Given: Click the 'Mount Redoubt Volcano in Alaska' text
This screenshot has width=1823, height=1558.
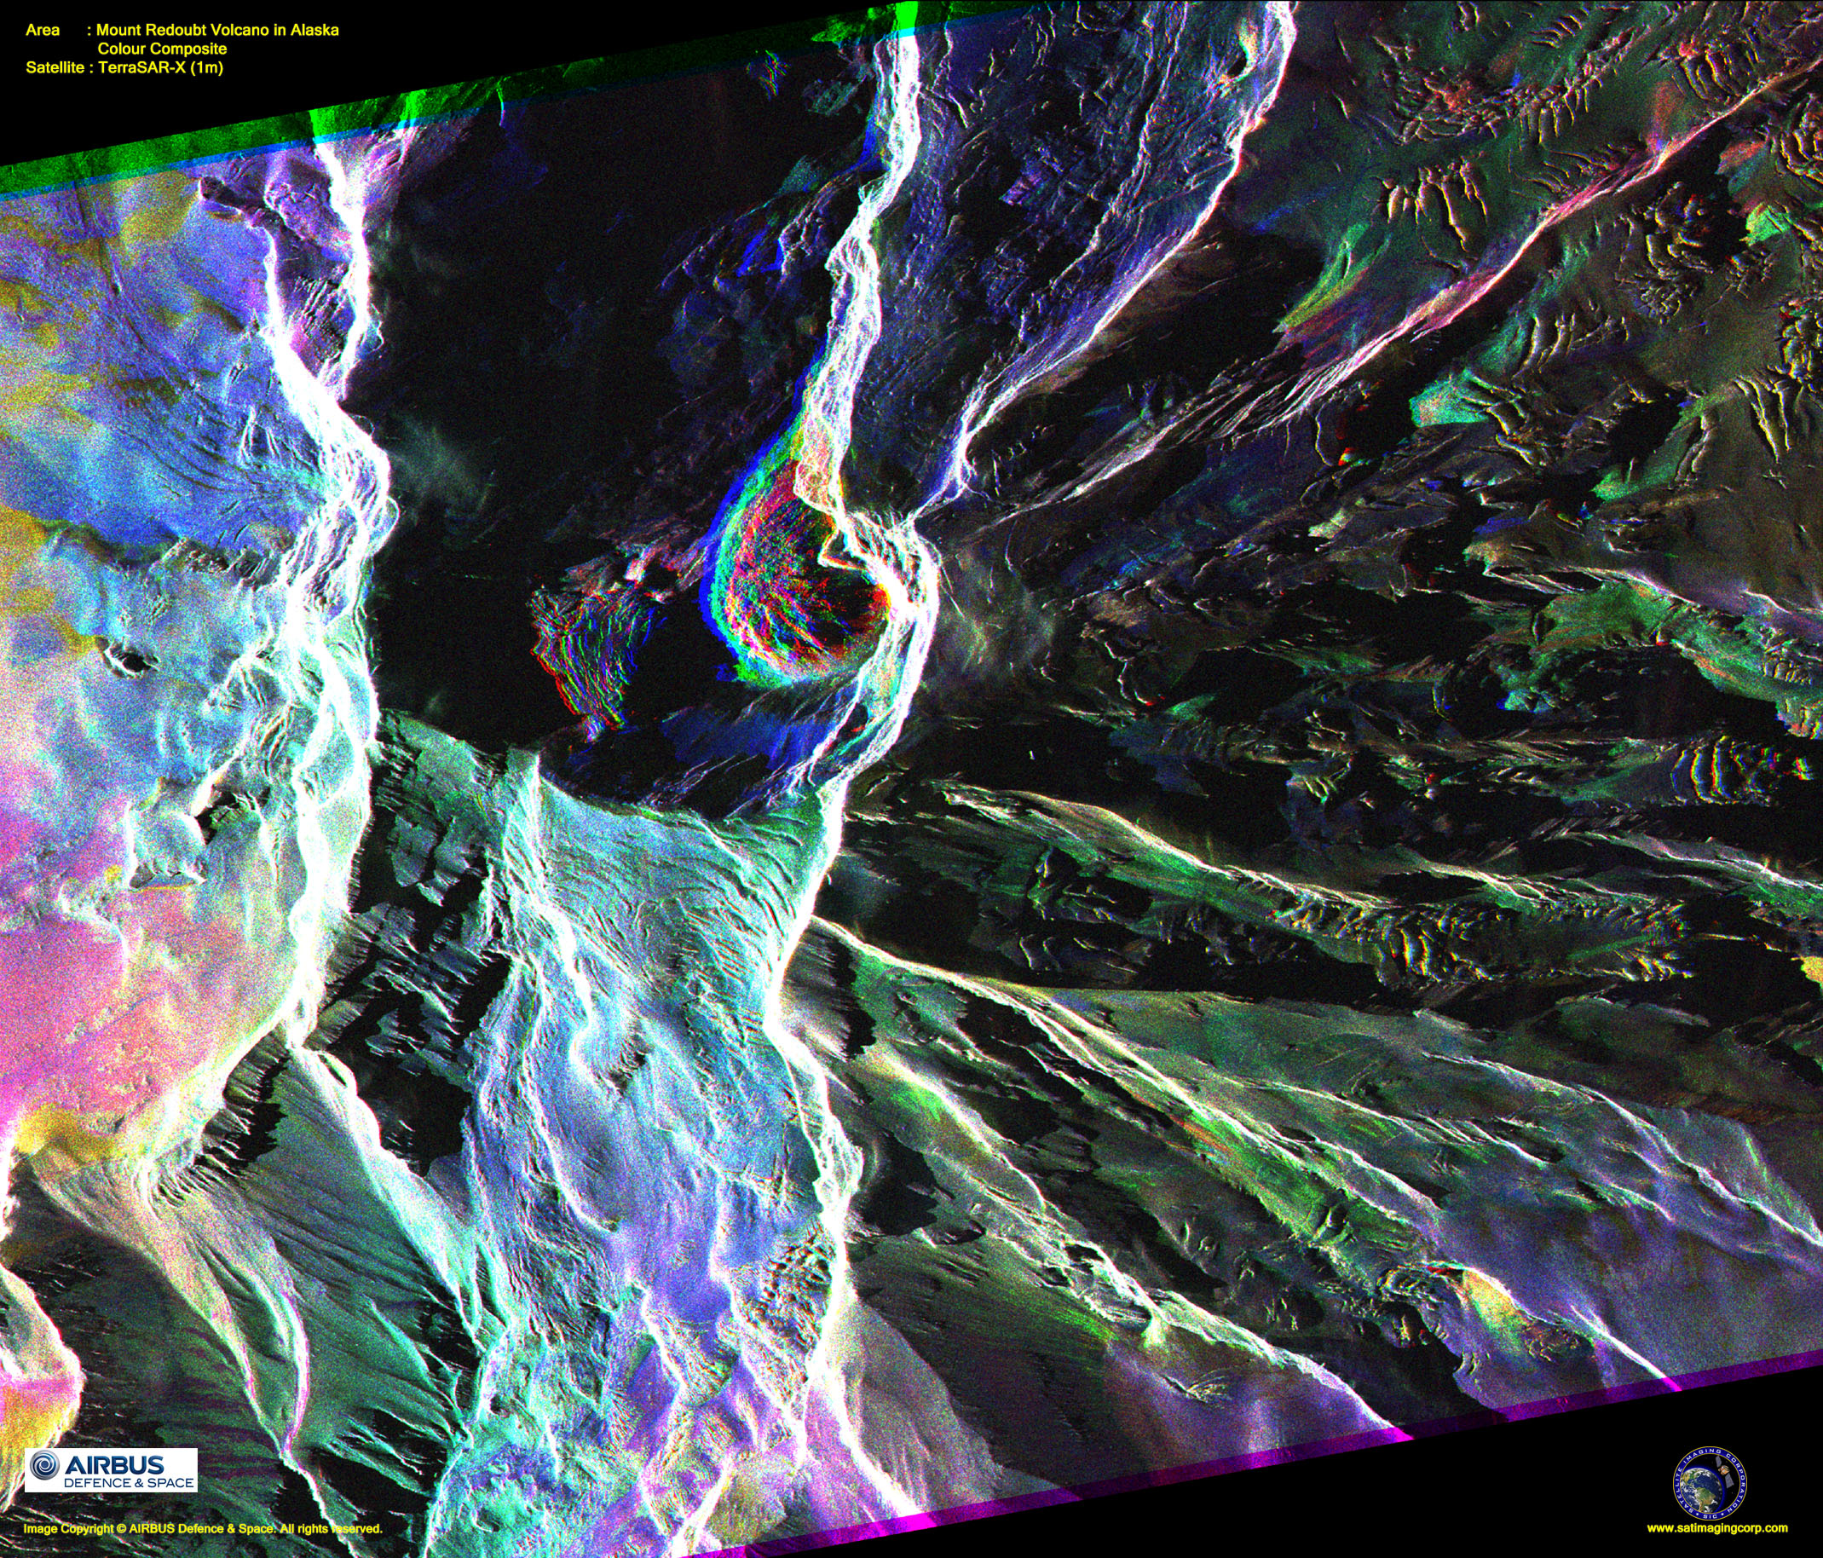Looking at the screenshot, I should [x=217, y=30].
